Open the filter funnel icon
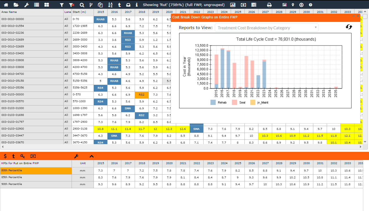The width and height of the screenshot is (369, 211). pyautogui.click(x=62, y=5)
